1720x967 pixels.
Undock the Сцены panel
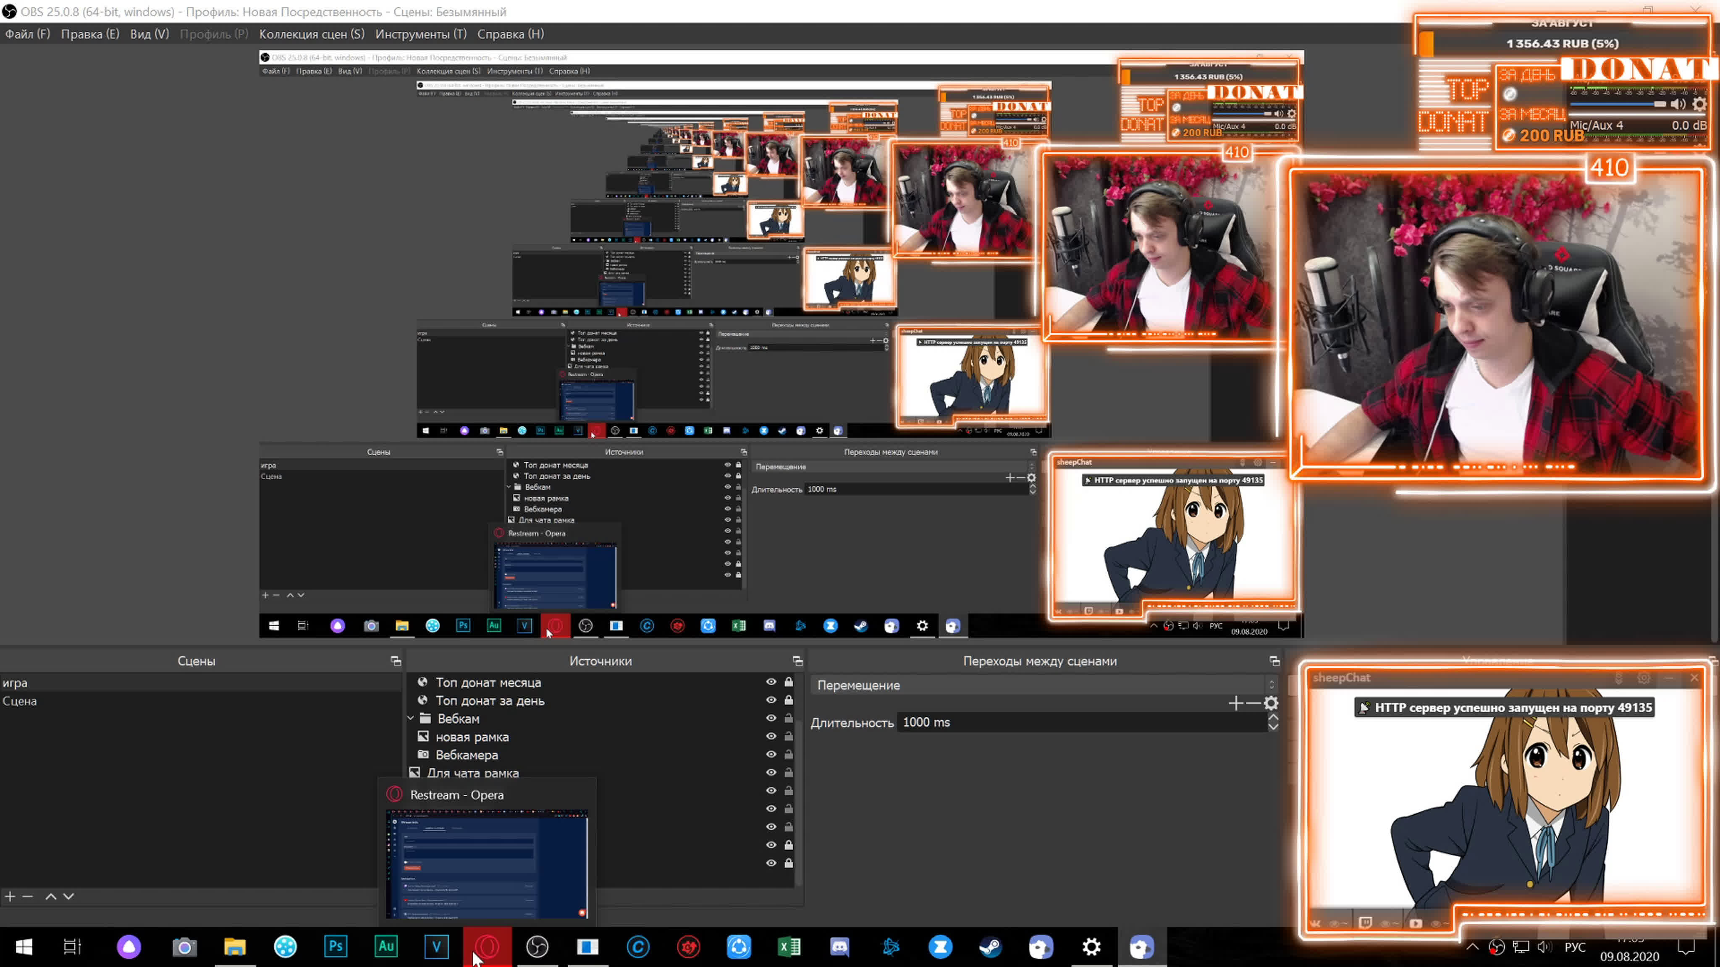click(x=396, y=661)
